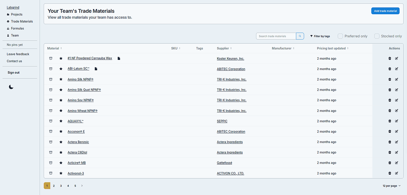Focus the Search trade materials field
Screen dimensions: 407x195
[276, 36]
